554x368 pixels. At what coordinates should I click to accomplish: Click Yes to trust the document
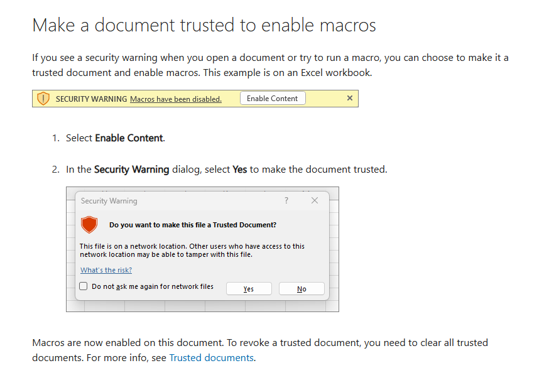pos(249,288)
